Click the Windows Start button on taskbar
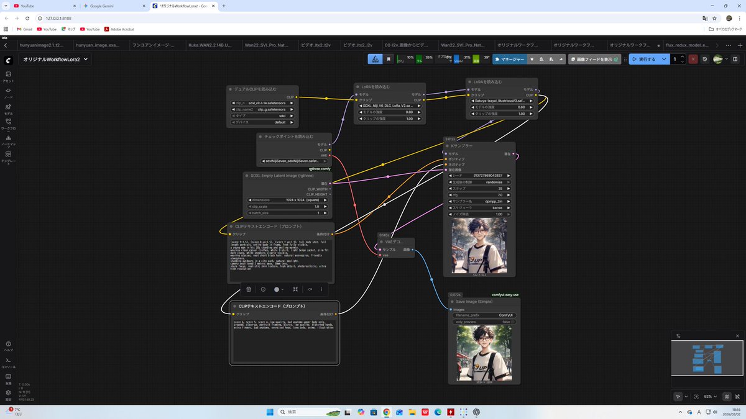 (x=271, y=412)
